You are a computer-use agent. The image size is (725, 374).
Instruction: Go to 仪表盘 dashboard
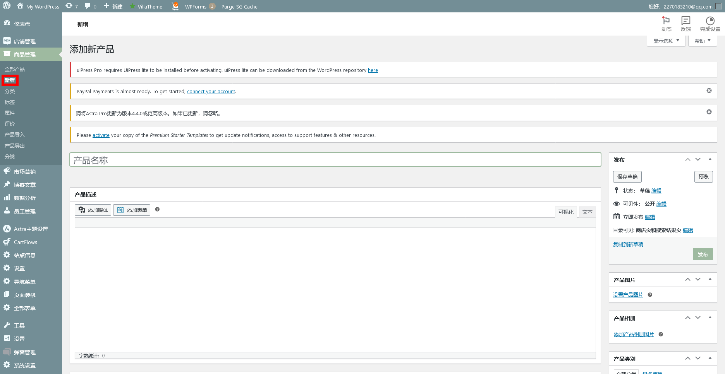coord(31,24)
